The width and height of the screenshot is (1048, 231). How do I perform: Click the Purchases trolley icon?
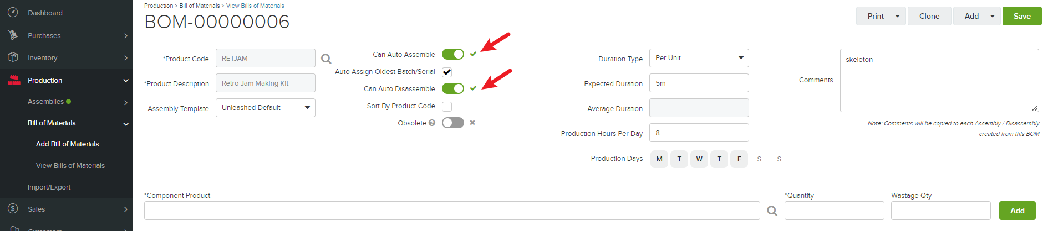point(13,35)
